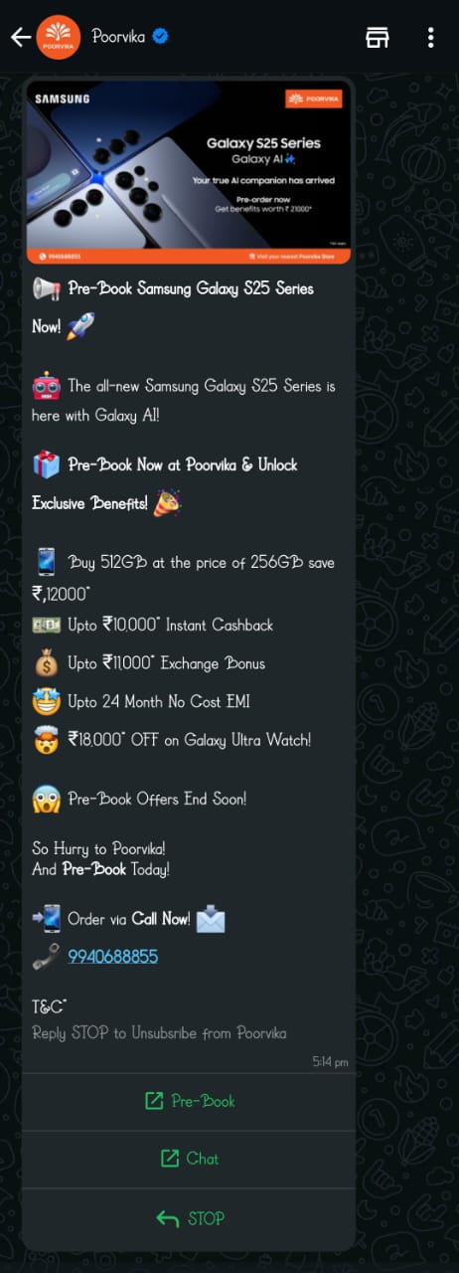The image size is (459, 1273).
Task: Open the Poorvika contact name
Action: 118,37
